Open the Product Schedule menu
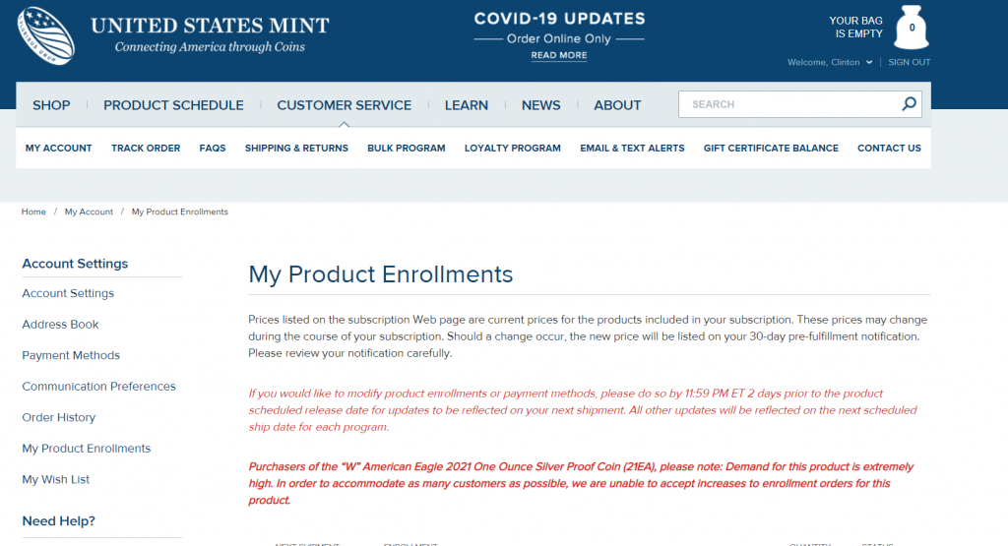This screenshot has height=546, width=1008. [173, 105]
